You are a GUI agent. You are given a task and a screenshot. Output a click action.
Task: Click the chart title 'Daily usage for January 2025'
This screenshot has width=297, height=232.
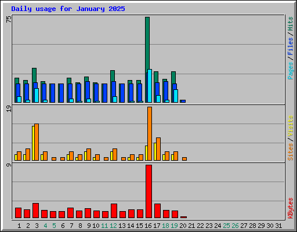[x=68, y=9]
